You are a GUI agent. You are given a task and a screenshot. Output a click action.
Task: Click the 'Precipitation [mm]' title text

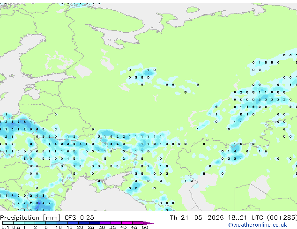[30, 218]
